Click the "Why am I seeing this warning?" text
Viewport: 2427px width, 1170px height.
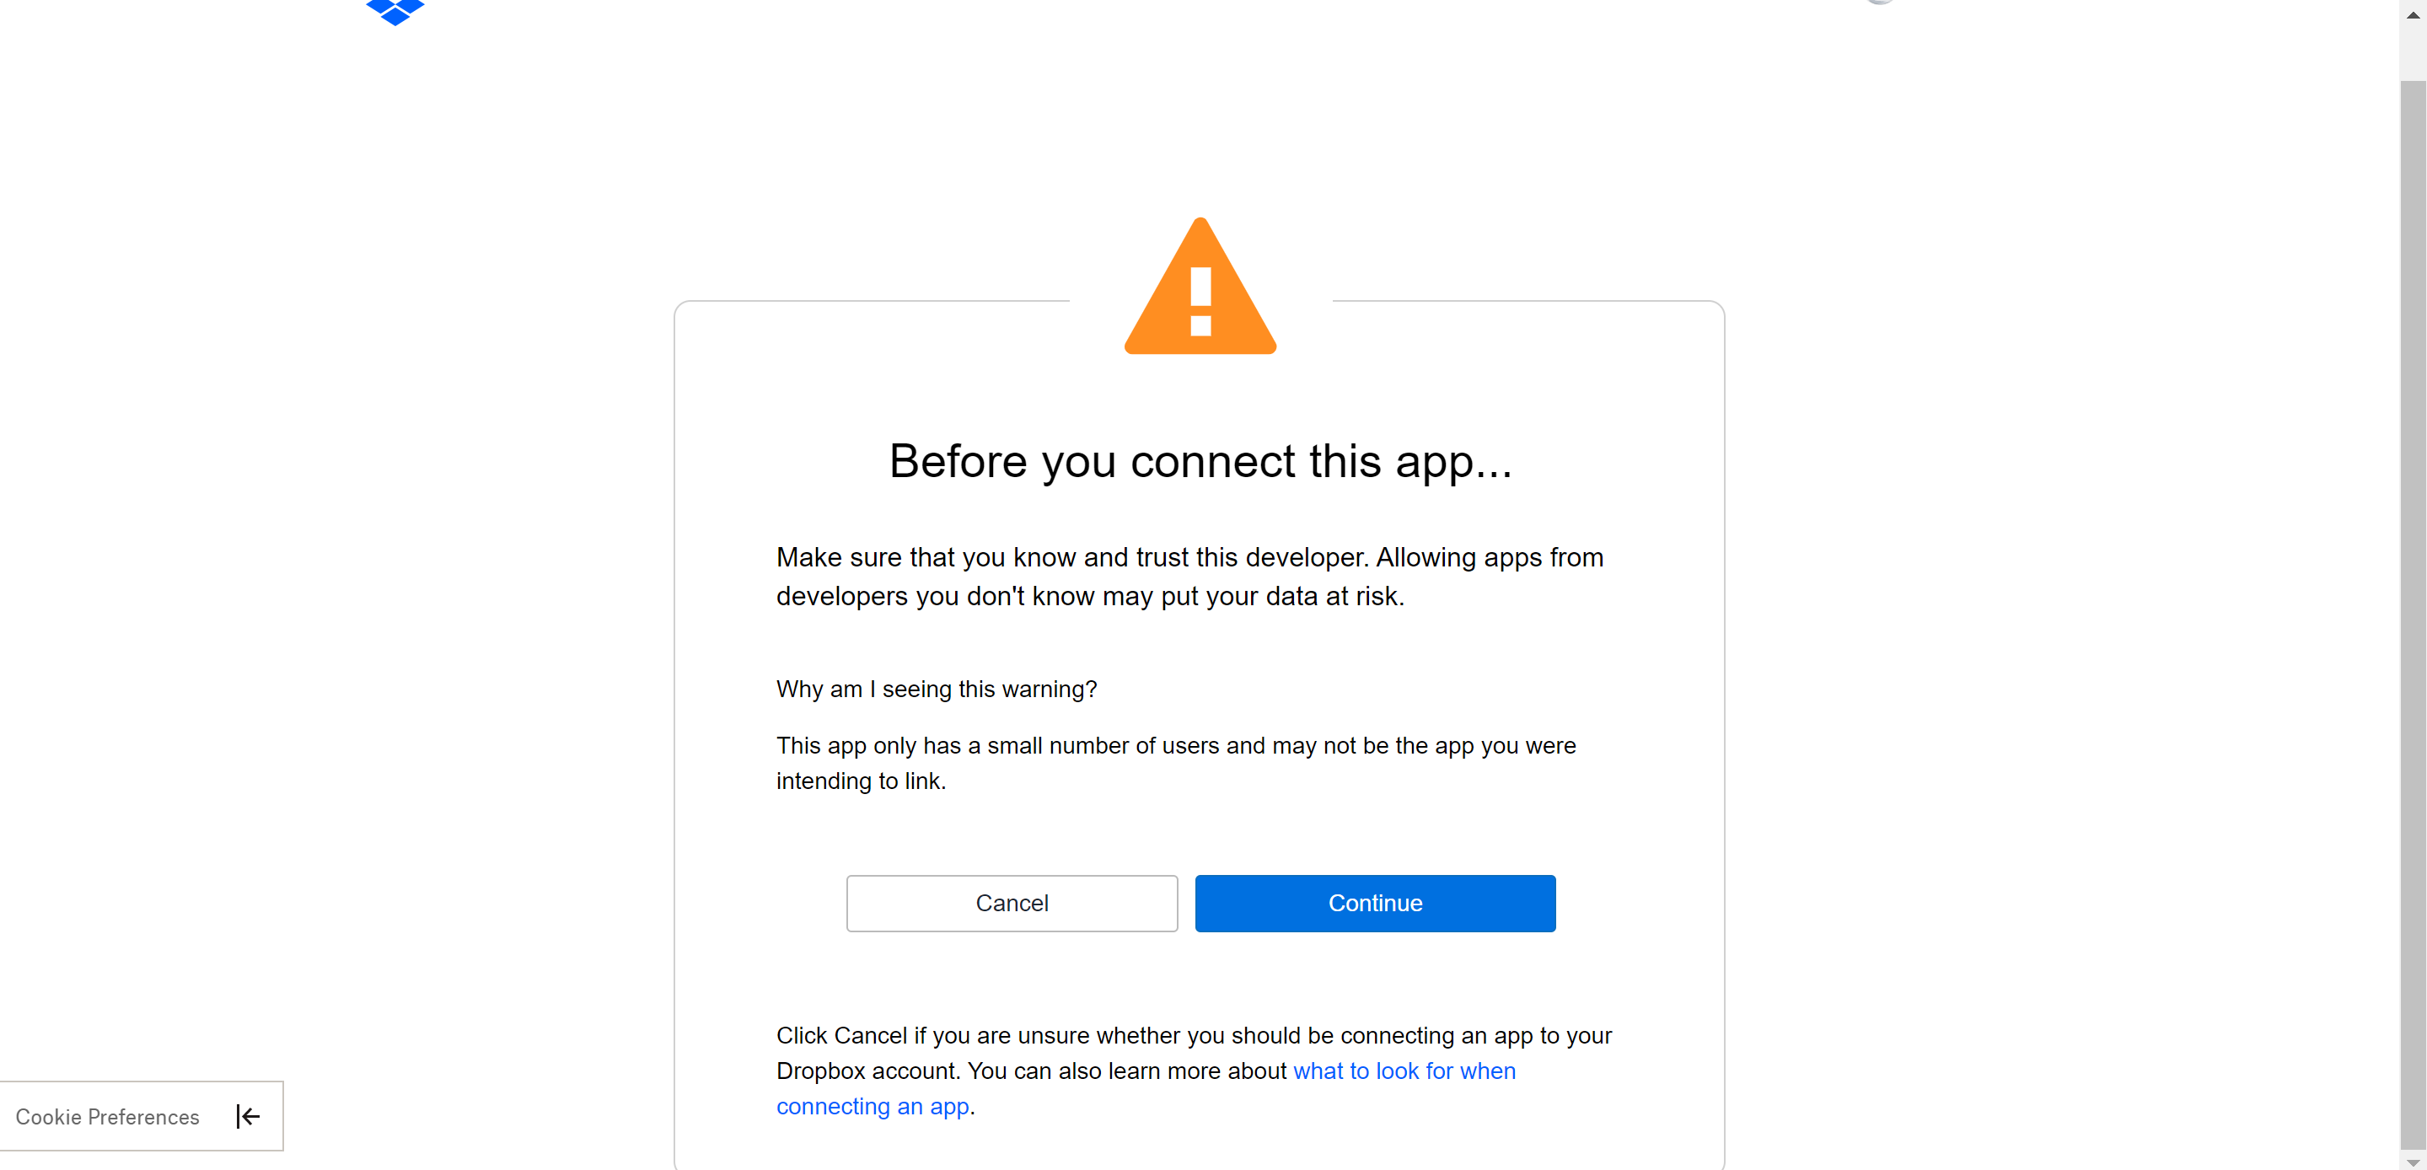pyautogui.click(x=937, y=690)
